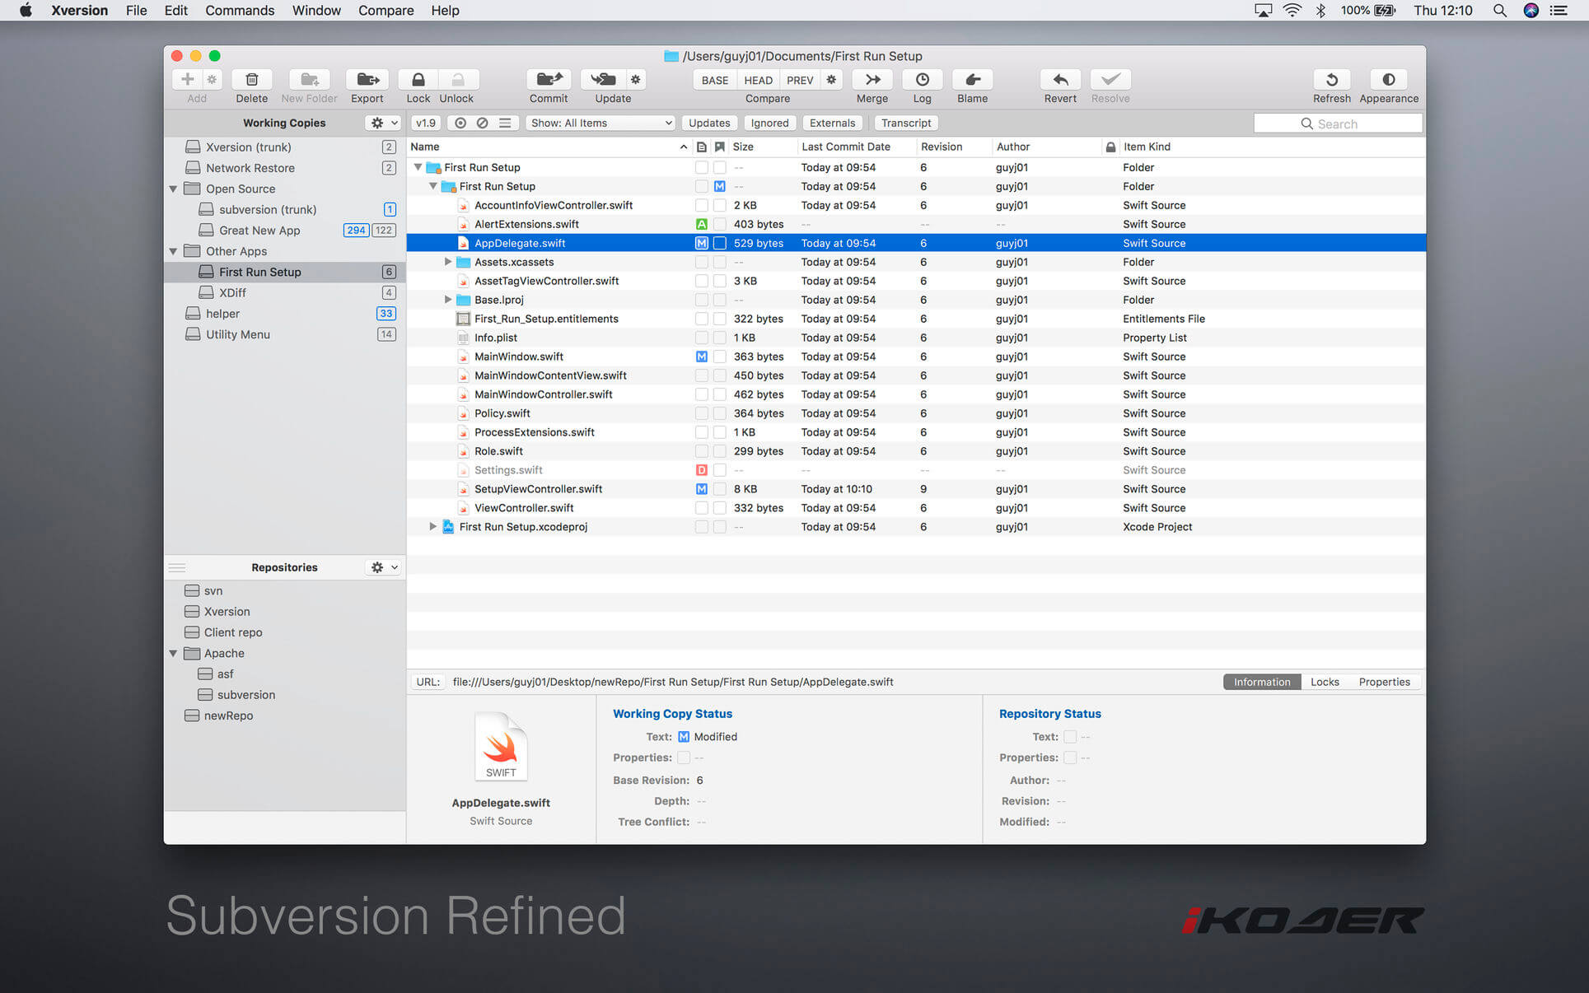
Task: Toggle the Appearance mode icon
Action: point(1389,80)
